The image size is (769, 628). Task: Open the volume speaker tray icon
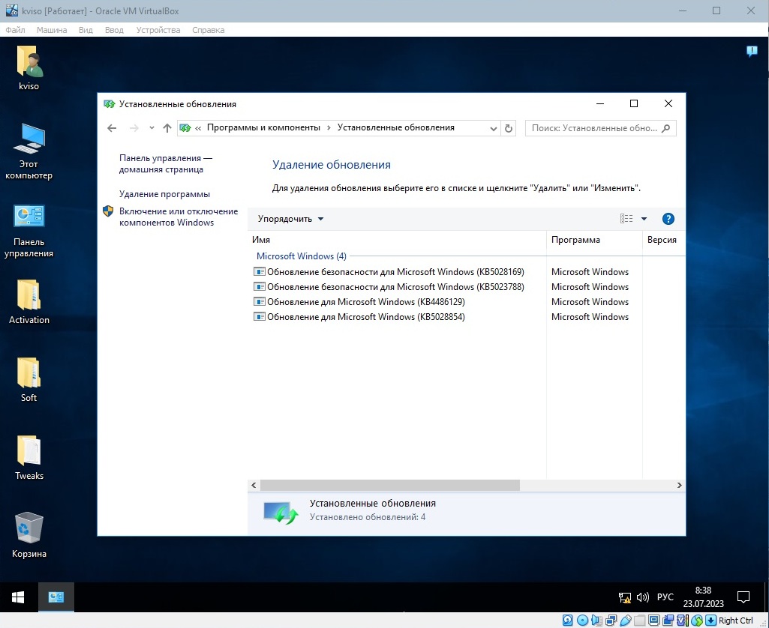coord(642,597)
